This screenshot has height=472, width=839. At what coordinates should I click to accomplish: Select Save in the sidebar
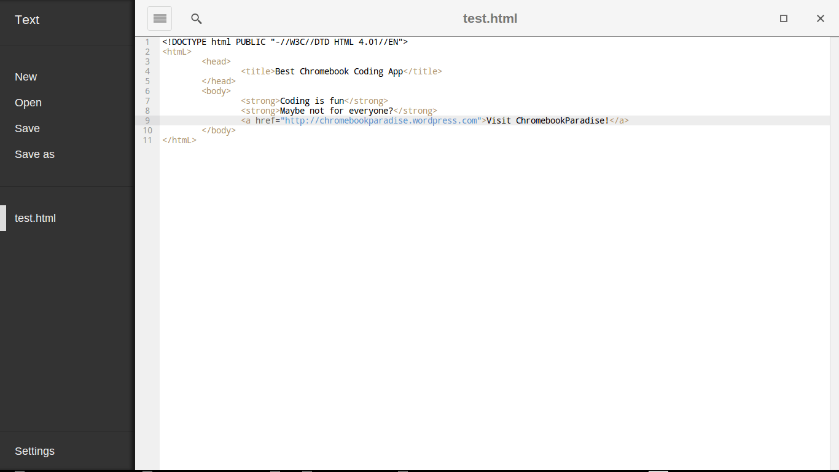[x=27, y=128]
